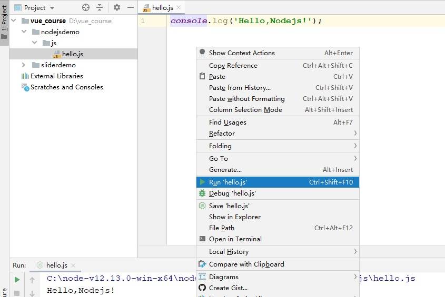Open External Libraries node

56,76
